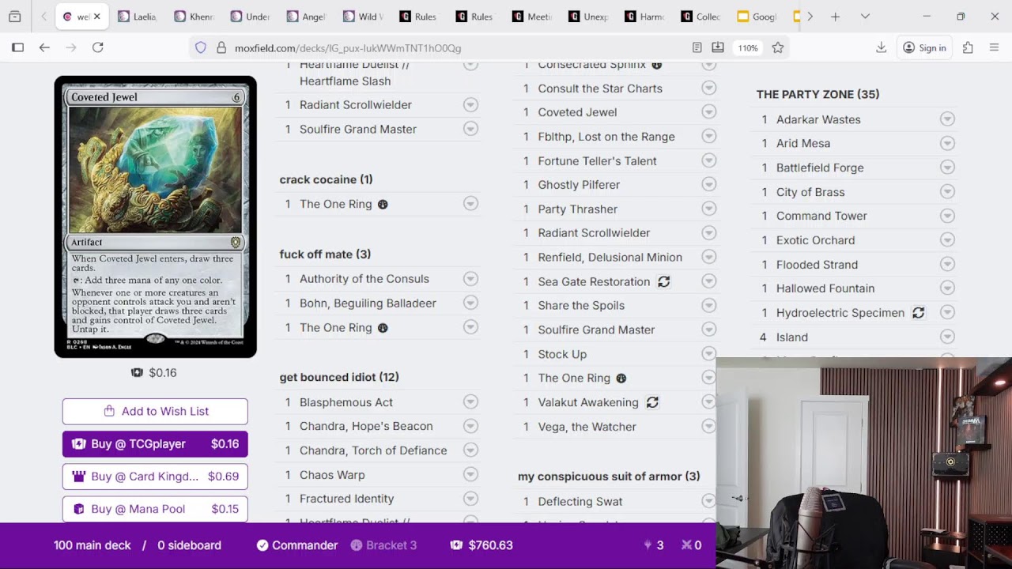Open options dropdown for Island

click(947, 337)
